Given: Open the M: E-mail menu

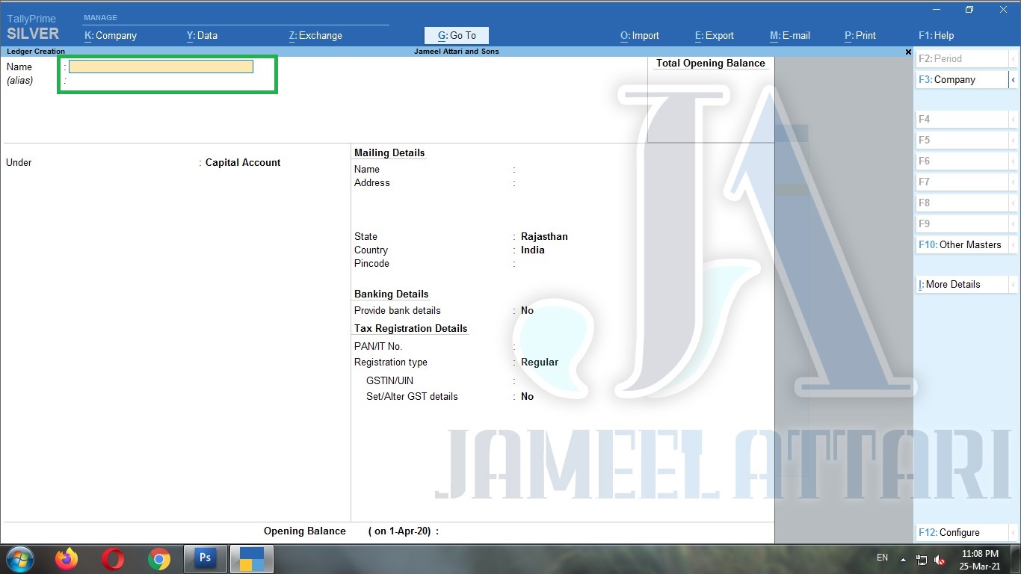Looking at the screenshot, I should click(790, 35).
